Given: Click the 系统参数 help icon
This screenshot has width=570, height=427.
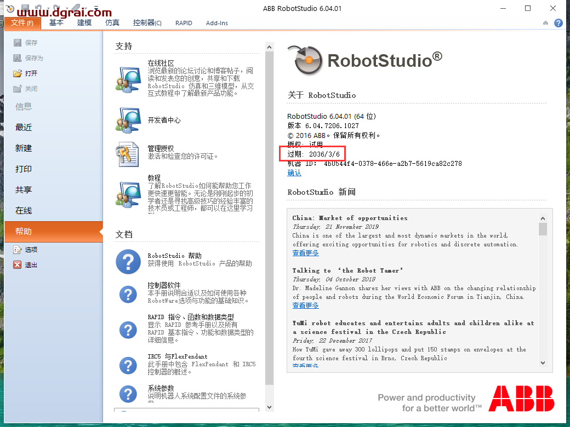Looking at the screenshot, I should point(128,394).
